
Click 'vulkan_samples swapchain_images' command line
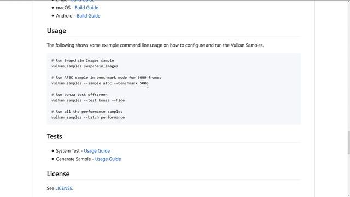click(85, 66)
